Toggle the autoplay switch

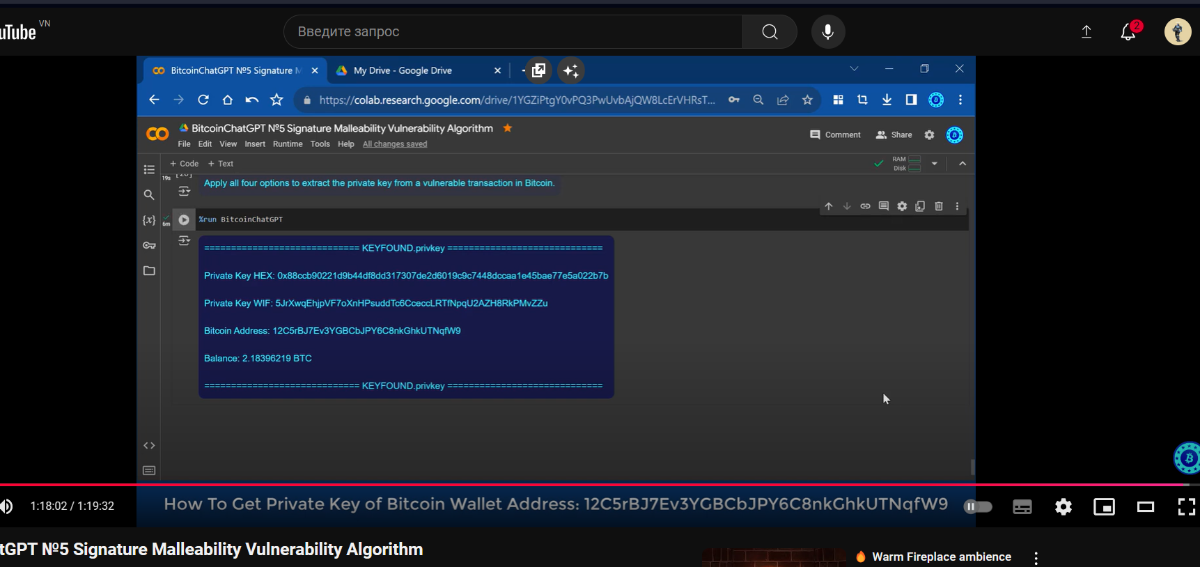(978, 506)
